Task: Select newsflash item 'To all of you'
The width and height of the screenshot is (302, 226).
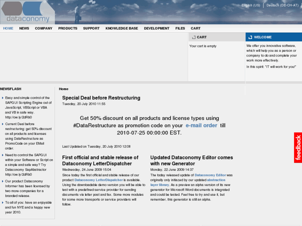Action: [28, 207]
